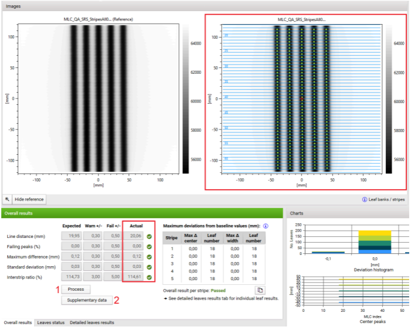
Task: Click the Line distance Expected value field
Action: coord(70,237)
